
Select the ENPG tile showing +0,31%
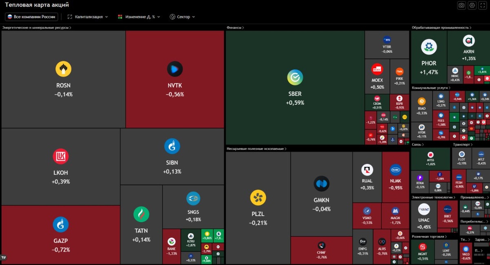362,246
